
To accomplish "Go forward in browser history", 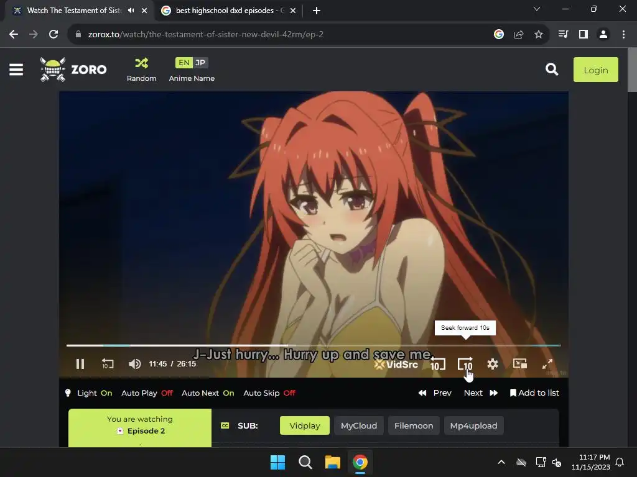I will click(34, 35).
